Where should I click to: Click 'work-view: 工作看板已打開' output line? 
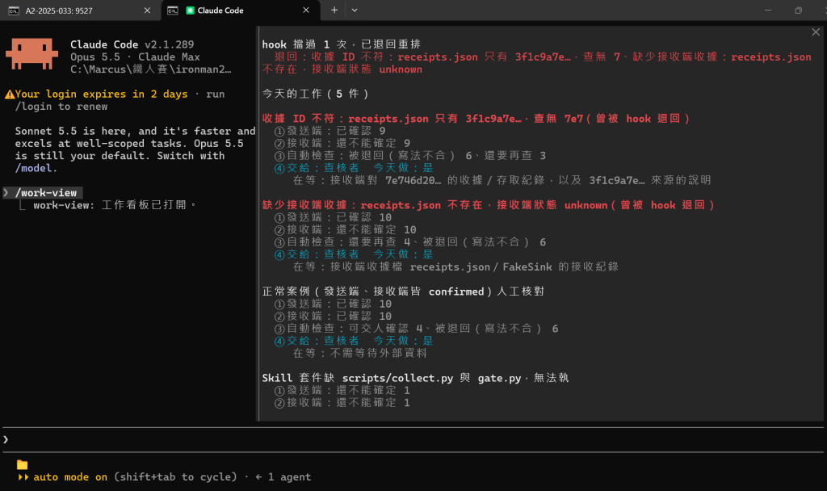(x=115, y=205)
